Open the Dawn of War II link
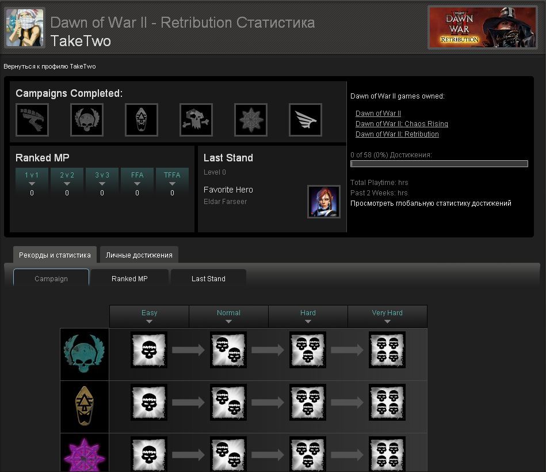This screenshot has height=472, width=546. pos(378,114)
